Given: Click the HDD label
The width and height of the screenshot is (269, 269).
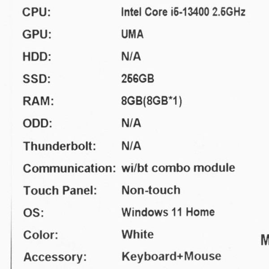Looking at the screenshot, I should coord(37,57).
